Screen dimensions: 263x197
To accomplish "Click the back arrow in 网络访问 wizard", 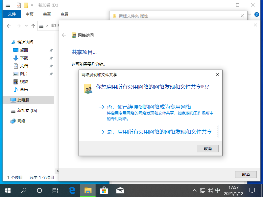I will pos(64,35).
